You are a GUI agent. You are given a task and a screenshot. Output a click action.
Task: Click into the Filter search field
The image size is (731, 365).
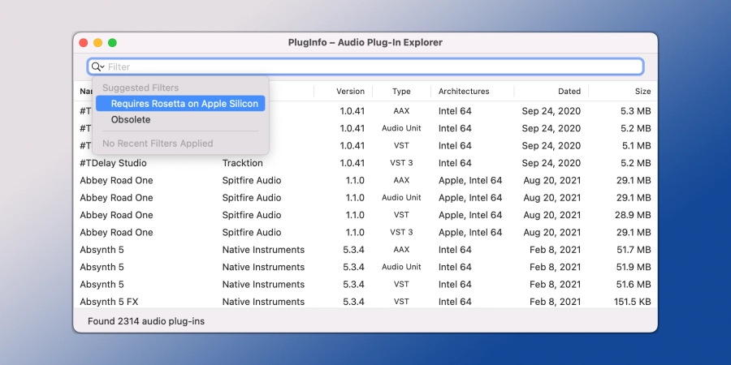click(x=365, y=67)
